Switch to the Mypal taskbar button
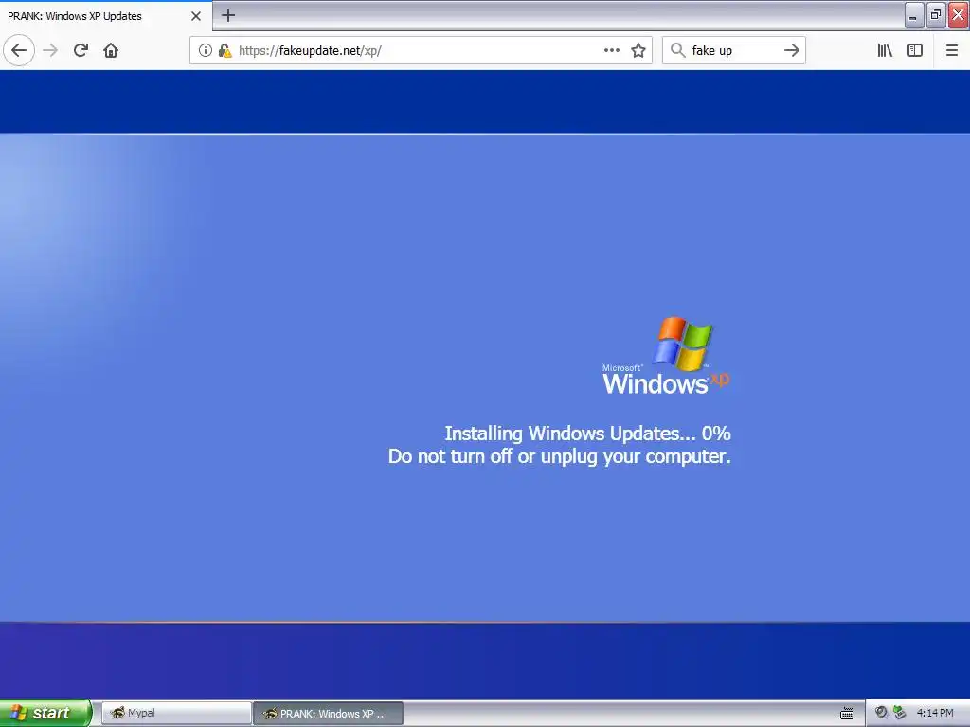The image size is (970, 727). (x=176, y=713)
